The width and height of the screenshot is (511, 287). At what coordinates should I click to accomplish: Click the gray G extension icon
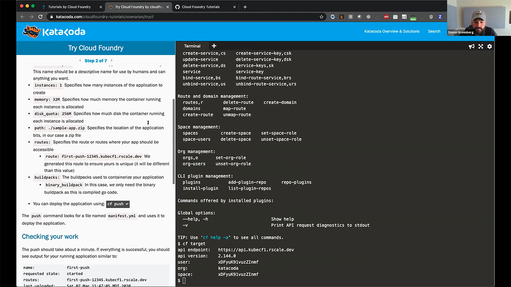coord(351,17)
